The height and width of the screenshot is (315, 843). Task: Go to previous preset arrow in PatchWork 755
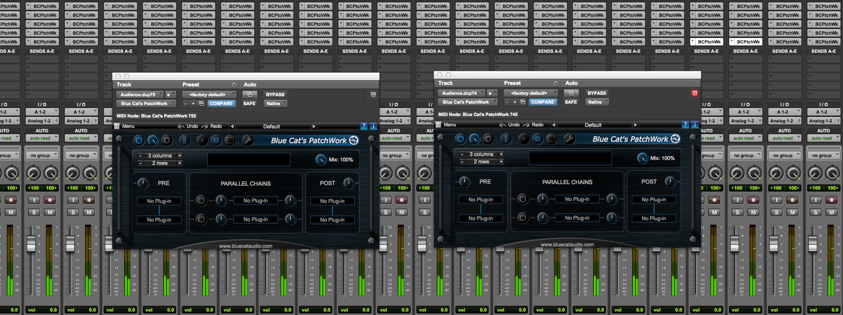tap(232, 126)
